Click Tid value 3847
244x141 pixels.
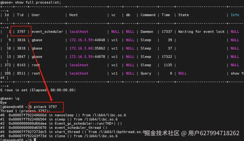[x=21, y=57]
